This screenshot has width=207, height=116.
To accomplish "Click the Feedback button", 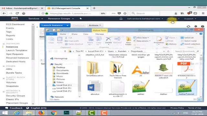I will (x=14, y=108).
